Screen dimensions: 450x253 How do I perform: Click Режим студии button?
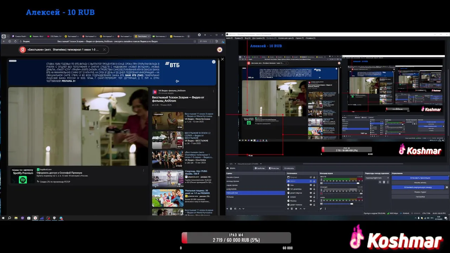point(420,192)
